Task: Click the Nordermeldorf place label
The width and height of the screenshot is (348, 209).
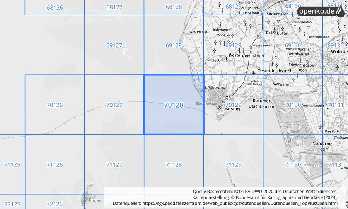Action: (x=324, y=146)
